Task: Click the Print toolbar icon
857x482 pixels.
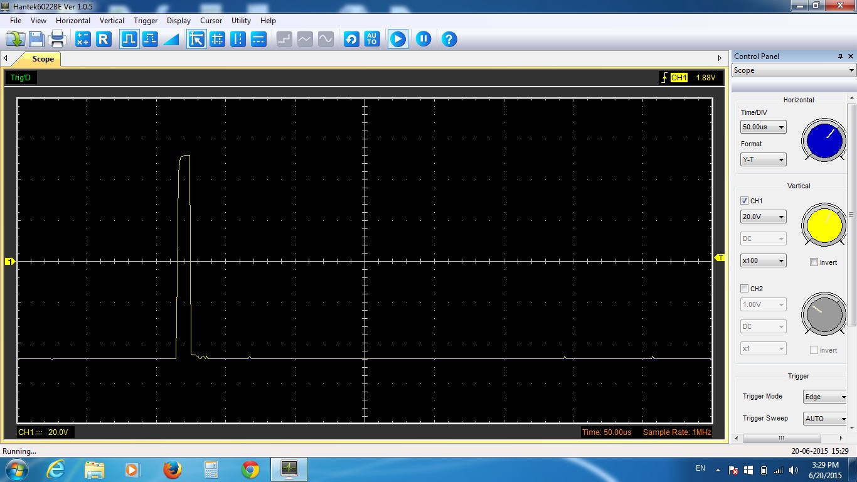Action: (x=58, y=40)
